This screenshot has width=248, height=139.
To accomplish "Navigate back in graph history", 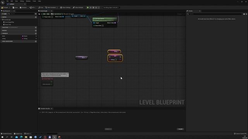I will click(44, 14).
